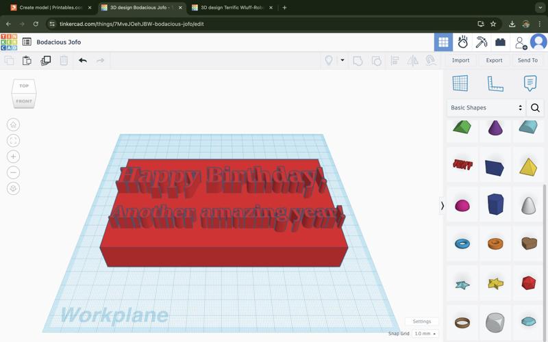Open the visibility lightbulb dropdown arrow
548x342 pixels.
[342, 60]
